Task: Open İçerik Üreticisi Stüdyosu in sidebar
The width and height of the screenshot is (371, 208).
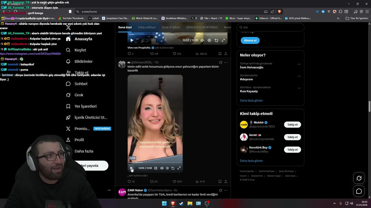Action: coord(87,118)
